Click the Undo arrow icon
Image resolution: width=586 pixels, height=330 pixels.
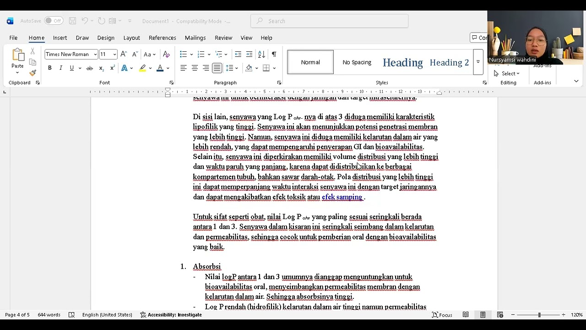click(x=85, y=21)
